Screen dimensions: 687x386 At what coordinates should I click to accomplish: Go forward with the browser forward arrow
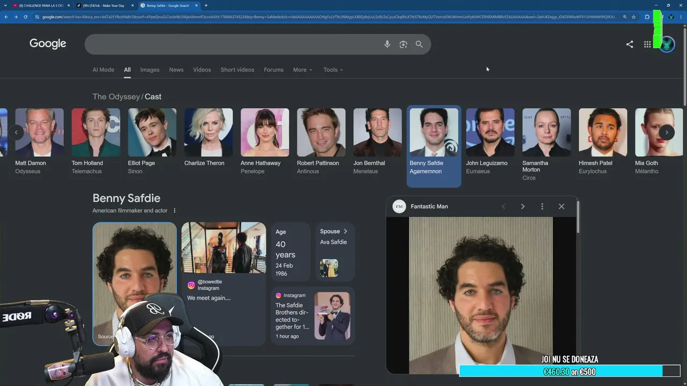click(x=16, y=17)
